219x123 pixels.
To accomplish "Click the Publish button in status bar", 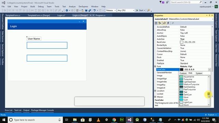I will click(211, 115).
